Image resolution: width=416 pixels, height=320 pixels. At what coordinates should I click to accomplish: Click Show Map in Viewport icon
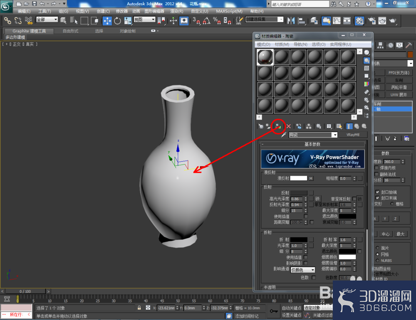pos(339,126)
